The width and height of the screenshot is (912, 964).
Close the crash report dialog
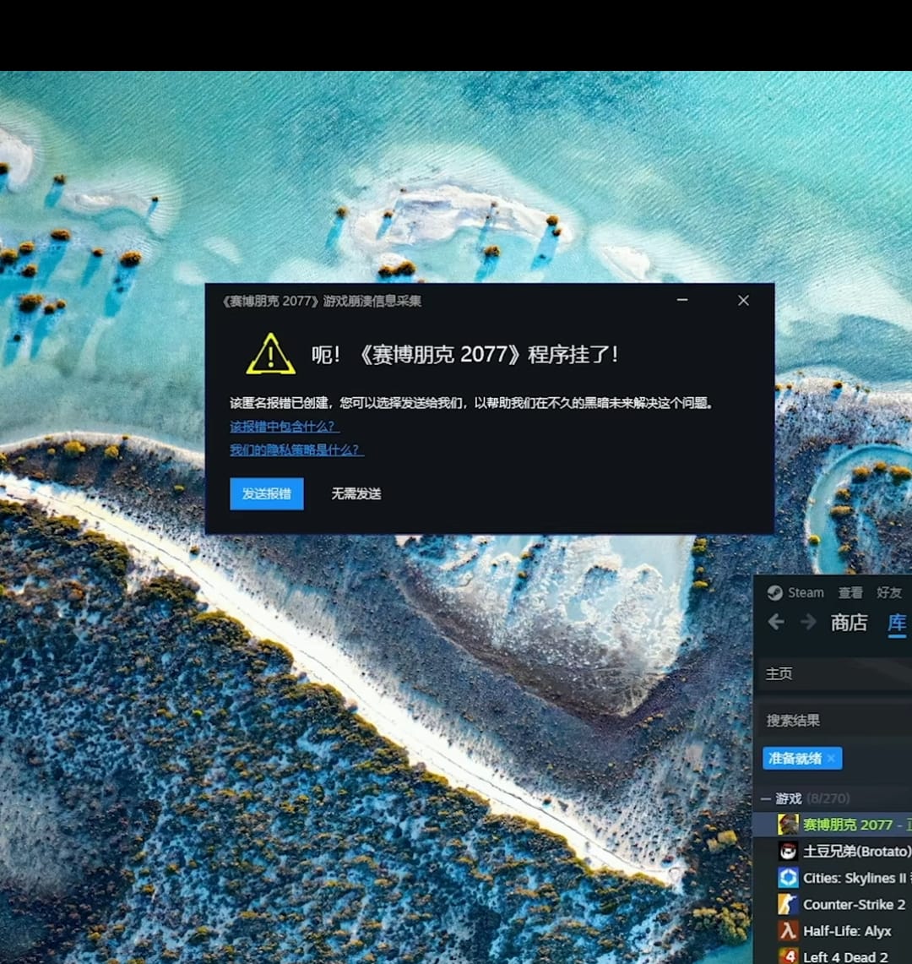[x=744, y=300]
